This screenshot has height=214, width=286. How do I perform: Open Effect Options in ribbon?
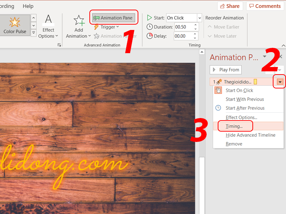pyautogui.click(x=48, y=26)
